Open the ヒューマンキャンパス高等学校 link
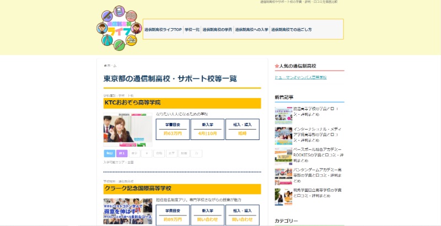Screen dimensions: 441x226 [x=300, y=77]
